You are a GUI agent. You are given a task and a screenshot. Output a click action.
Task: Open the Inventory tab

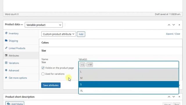[21, 33]
